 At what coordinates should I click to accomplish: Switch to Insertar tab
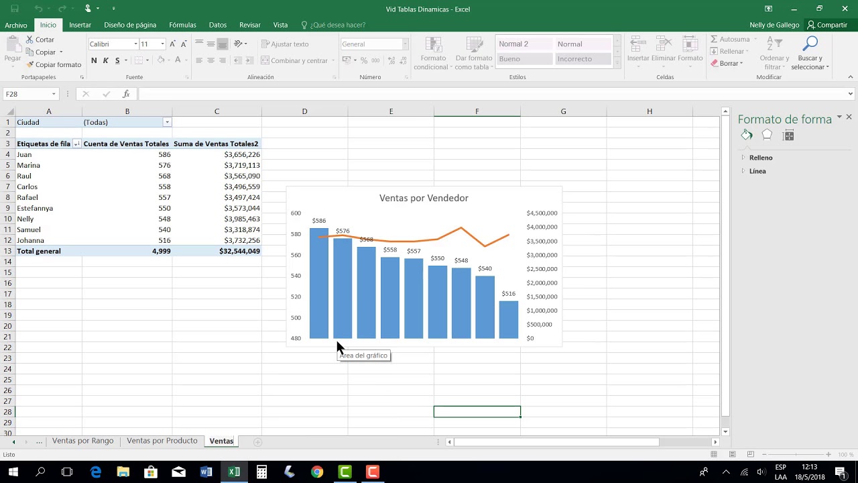80,25
